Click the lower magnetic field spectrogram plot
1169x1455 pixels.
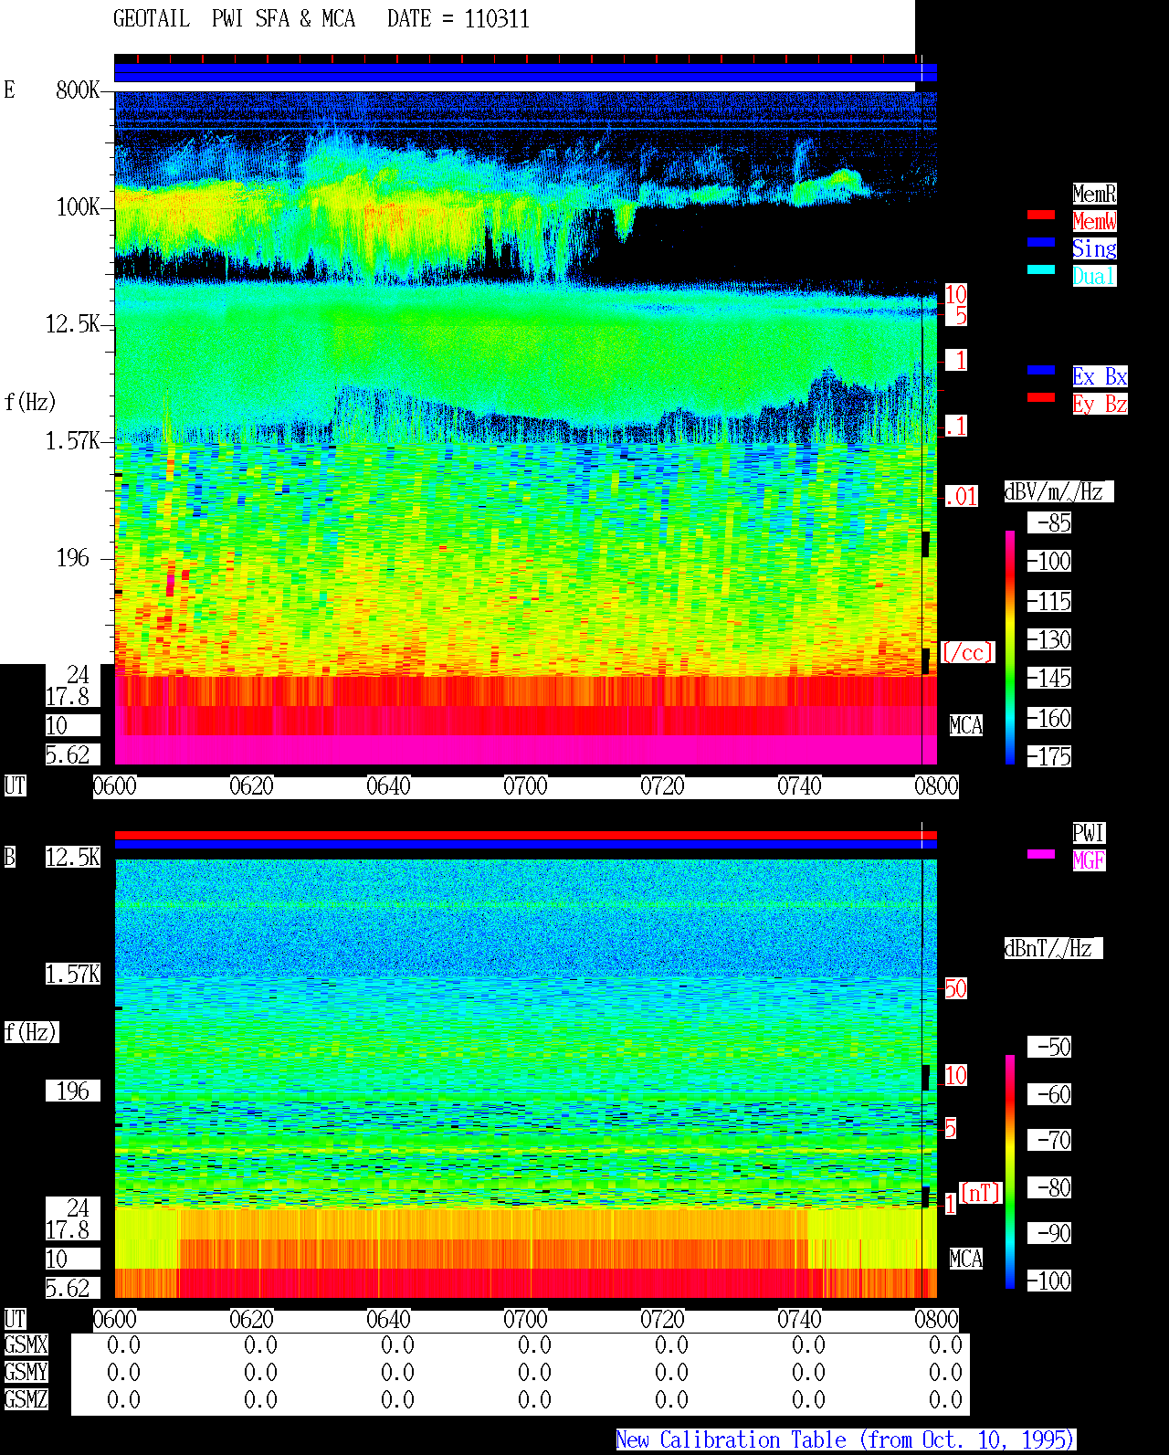click(525, 1079)
